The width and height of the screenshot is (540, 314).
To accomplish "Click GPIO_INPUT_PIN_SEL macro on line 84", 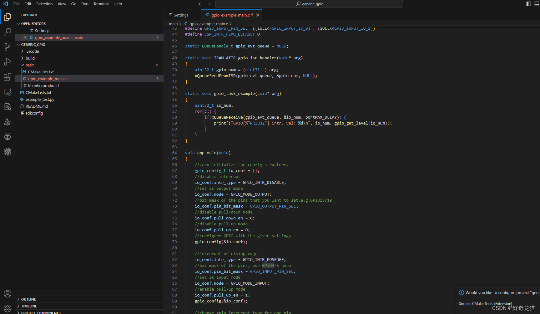I will pyautogui.click(x=271, y=271).
